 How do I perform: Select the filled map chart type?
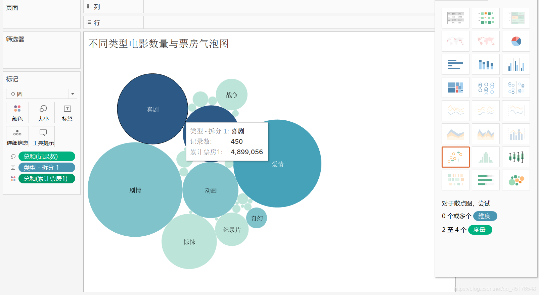click(x=486, y=41)
